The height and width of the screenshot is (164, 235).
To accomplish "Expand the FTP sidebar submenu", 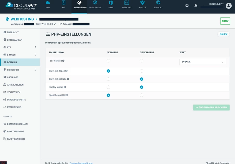I will 36,47.
